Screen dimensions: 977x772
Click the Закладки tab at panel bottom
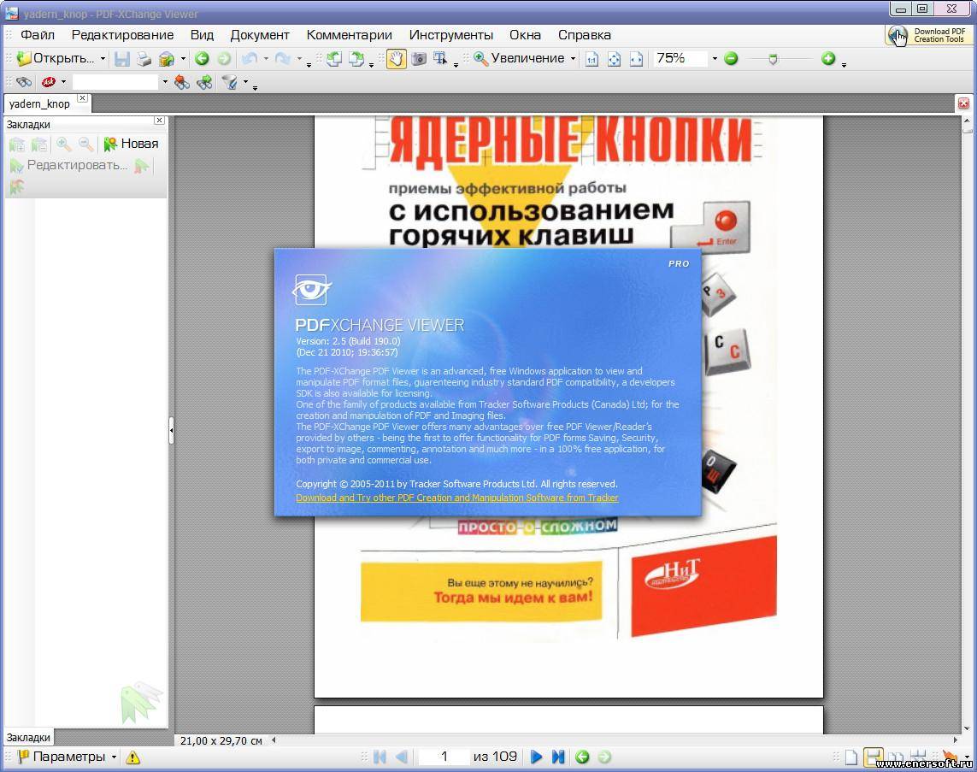[28, 737]
